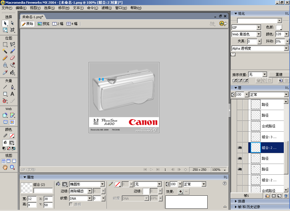Open the 修改(M) menu
This screenshot has height=211, width=290.
64,8
